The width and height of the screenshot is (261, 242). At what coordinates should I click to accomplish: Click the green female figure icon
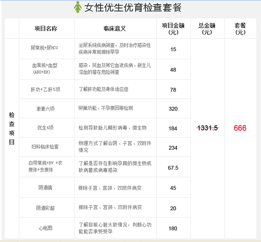click(78, 7)
